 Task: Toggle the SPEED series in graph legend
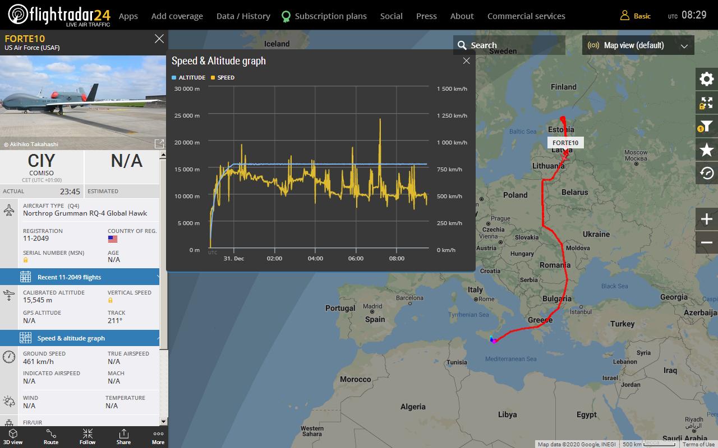pyautogui.click(x=223, y=77)
